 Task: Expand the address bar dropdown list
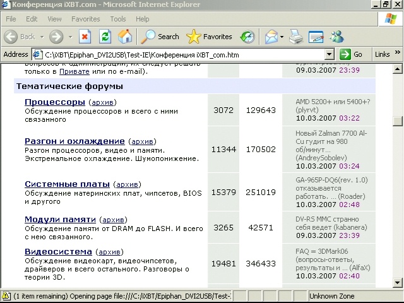tap(329, 54)
